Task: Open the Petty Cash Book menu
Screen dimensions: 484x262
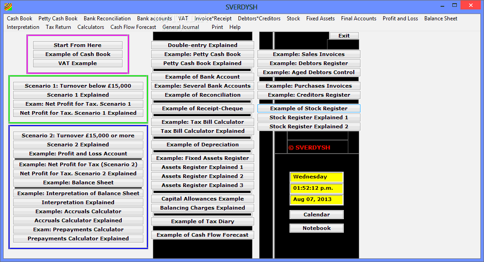Action: 58,19
